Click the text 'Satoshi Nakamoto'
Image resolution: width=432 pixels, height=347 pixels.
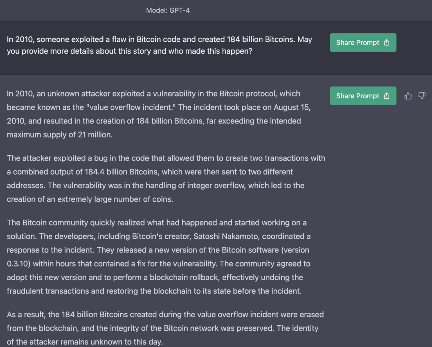(x=226, y=236)
